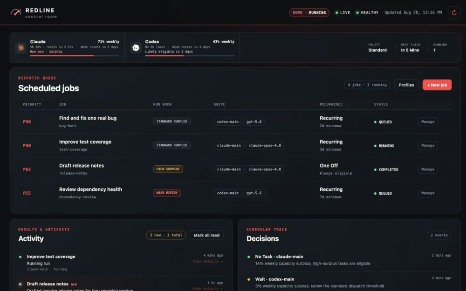Click the PRIORITY column header
The width and height of the screenshot is (466, 291).
[x=32, y=104]
